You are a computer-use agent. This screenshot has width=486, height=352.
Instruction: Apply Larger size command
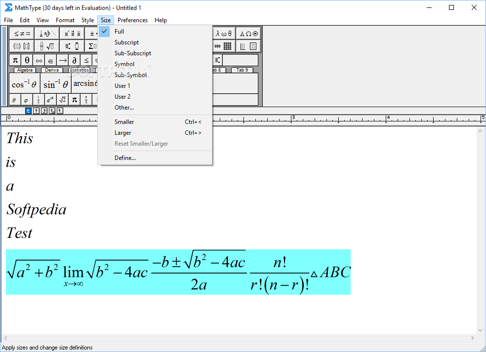[155, 133]
